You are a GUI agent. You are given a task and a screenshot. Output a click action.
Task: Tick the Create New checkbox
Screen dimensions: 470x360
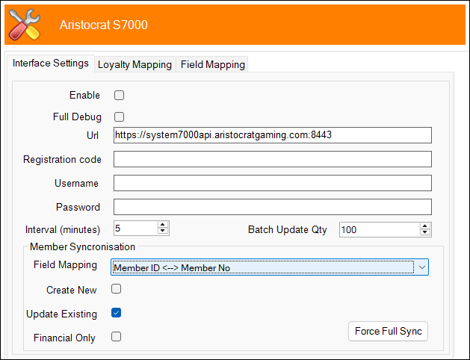pyautogui.click(x=116, y=289)
